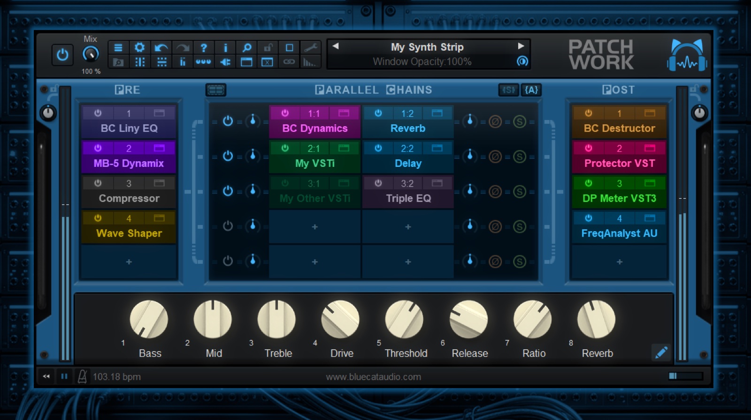Bypass the BC Liny EQ power button
The image size is (751, 420).
click(x=98, y=113)
